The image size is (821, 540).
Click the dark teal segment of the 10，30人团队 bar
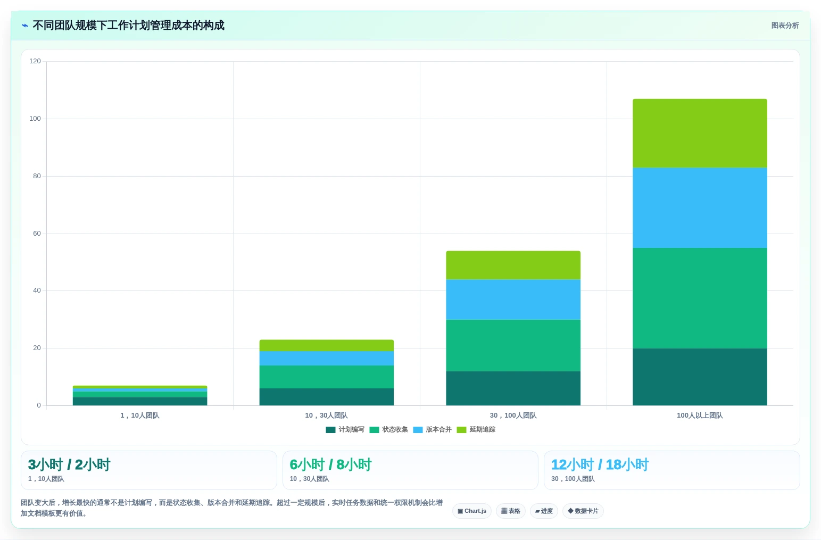coord(326,397)
